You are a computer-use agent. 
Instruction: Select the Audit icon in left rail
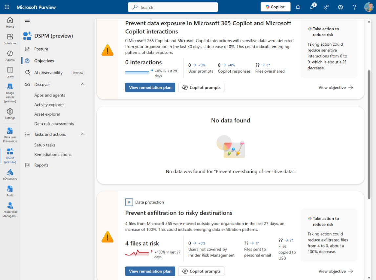click(x=10, y=191)
